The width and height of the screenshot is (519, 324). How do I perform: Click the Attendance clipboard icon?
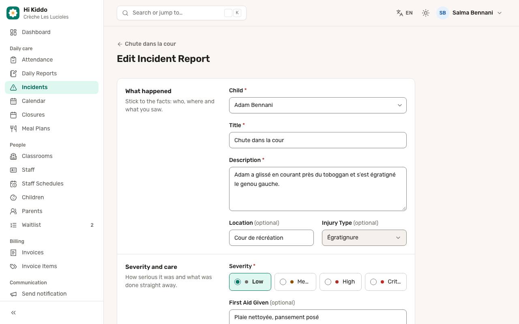13,60
